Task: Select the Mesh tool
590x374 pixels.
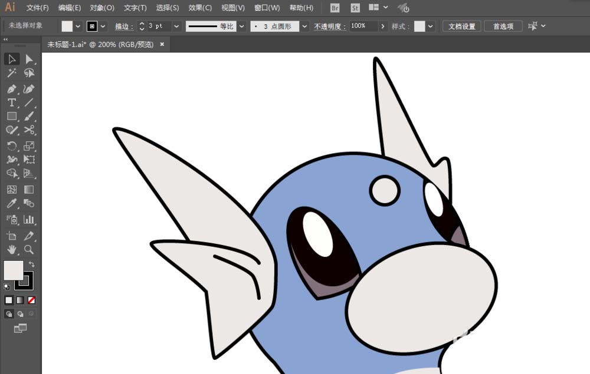Action: tap(12, 190)
